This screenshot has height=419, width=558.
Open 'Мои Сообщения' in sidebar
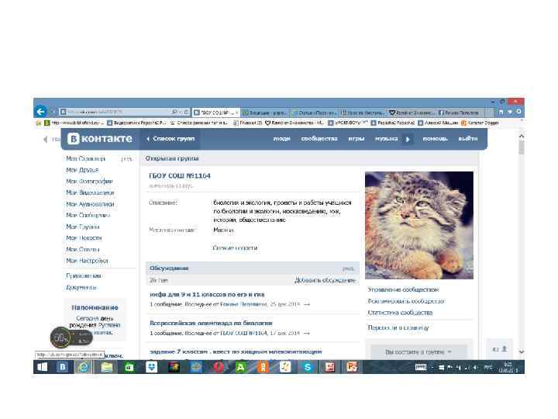point(88,215)
